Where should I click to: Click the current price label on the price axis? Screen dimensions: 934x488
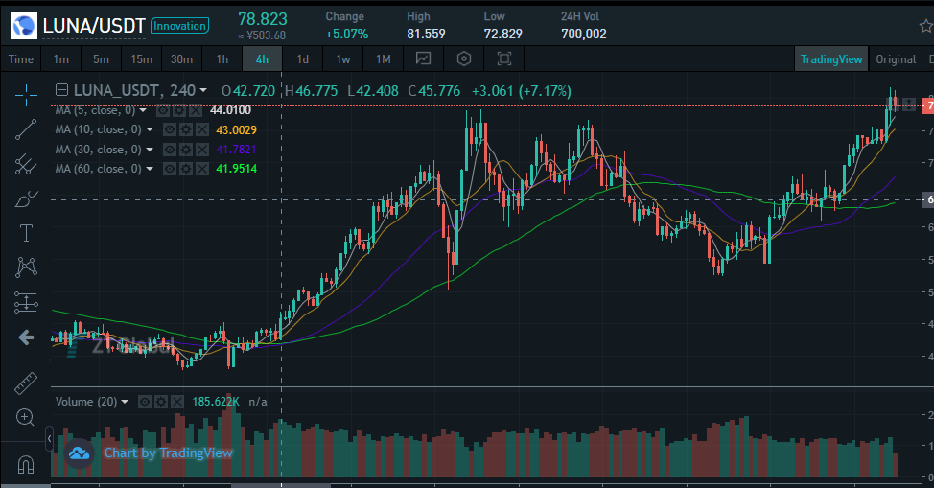pyautogui.click(x=927, y=106)
